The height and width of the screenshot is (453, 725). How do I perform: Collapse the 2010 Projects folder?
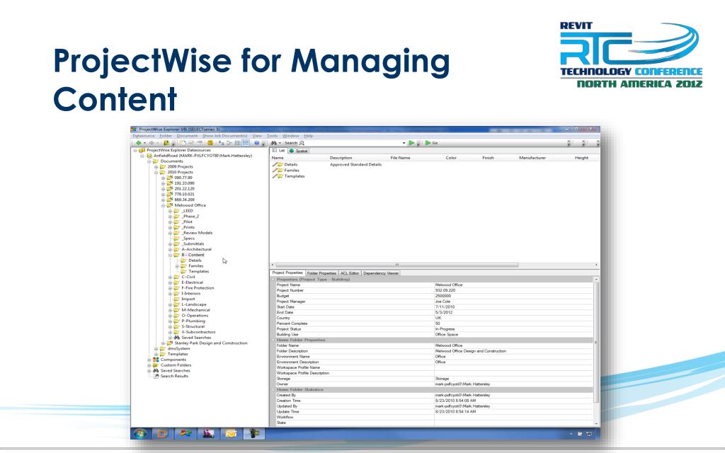(x=156, y=173)
